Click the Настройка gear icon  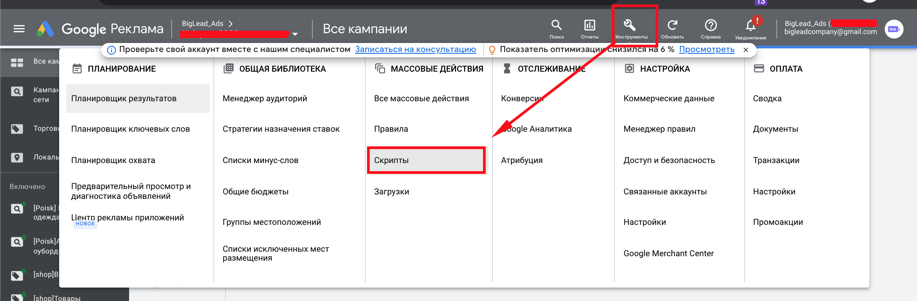coord(629,69)
